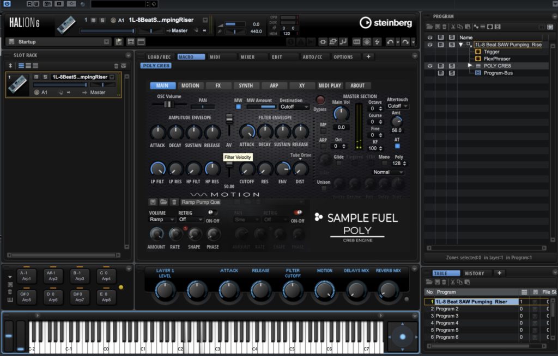Screen dimensions: 558x356
Task: Click the Read automation R button at top
Action: click(x=29, y=4)
